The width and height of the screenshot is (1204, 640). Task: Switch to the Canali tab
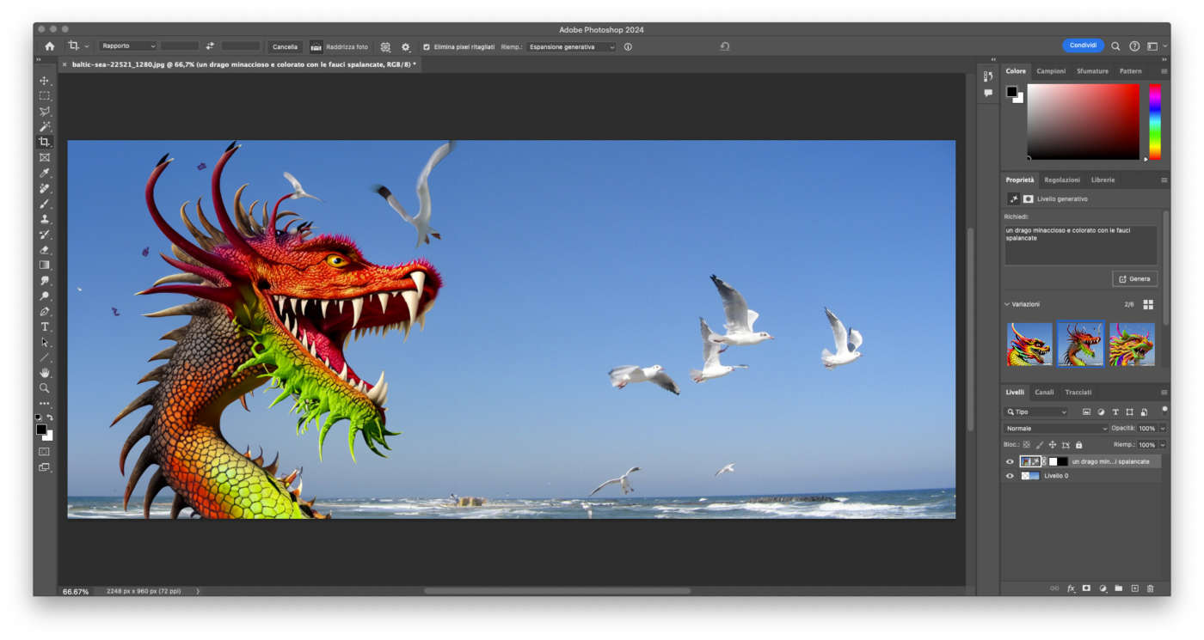click(x=1044, y=393)
